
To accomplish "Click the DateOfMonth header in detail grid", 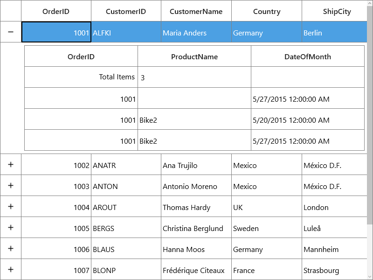I will pyautogui.click(x=308, y=56).
